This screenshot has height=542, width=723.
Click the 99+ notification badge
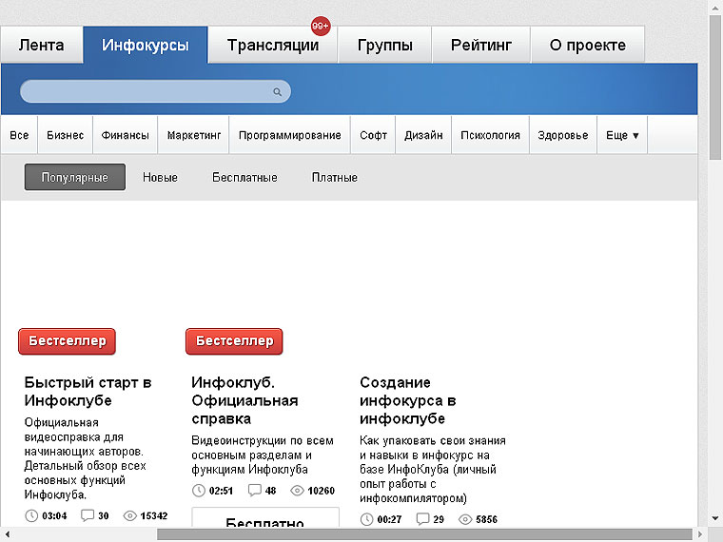[x=321, y=26]
